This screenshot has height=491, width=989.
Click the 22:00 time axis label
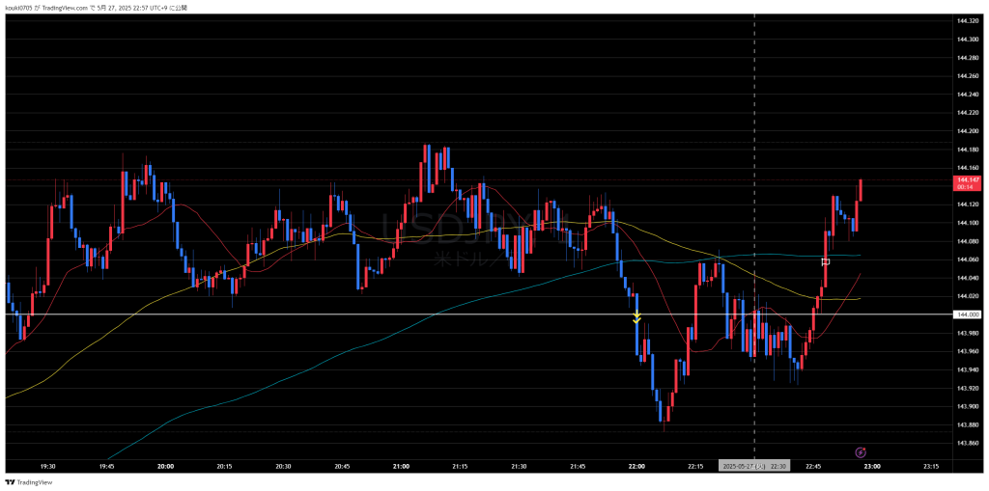coord(636,466)
